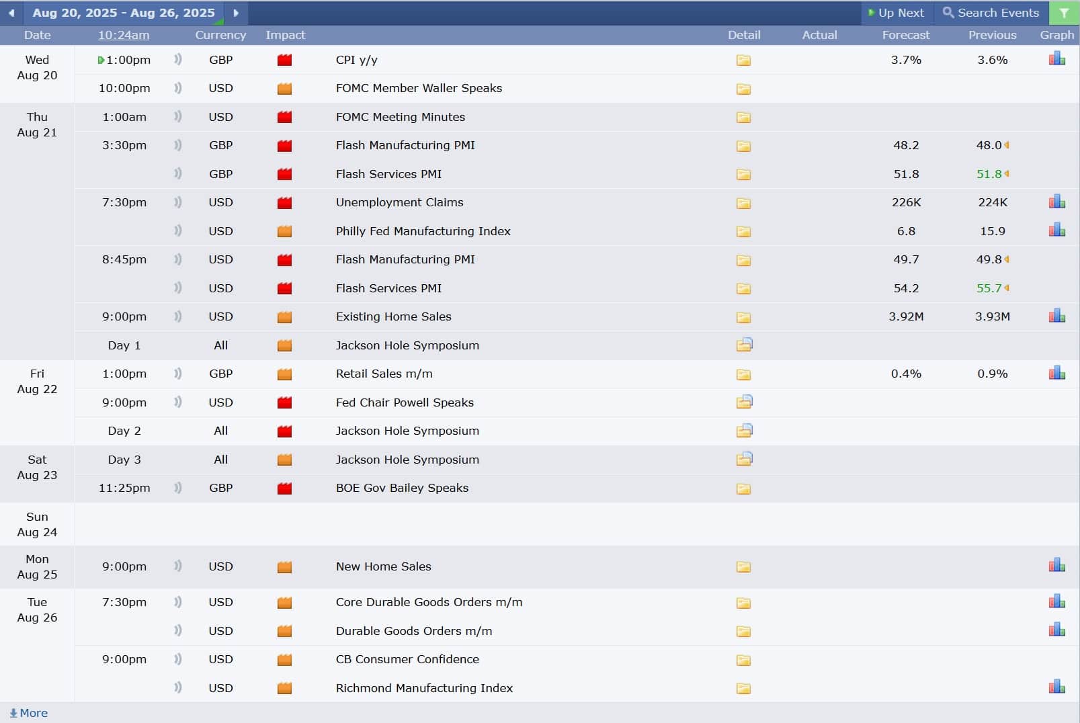The image size is (1080, 723).
Task: Open Search Events field
Action: click(991, 13)
